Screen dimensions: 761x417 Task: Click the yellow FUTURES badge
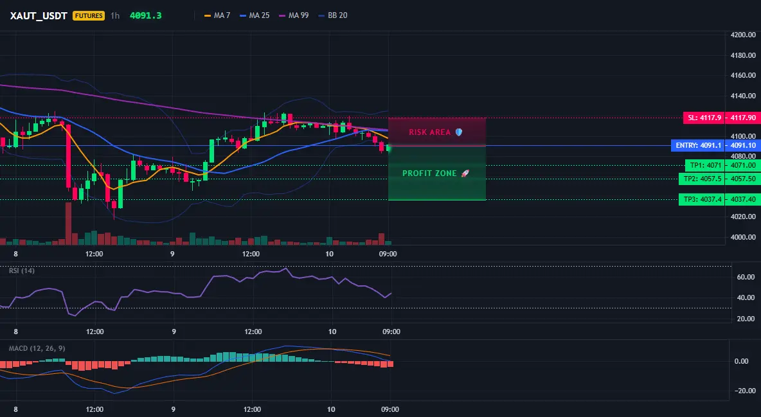[88, 15]
